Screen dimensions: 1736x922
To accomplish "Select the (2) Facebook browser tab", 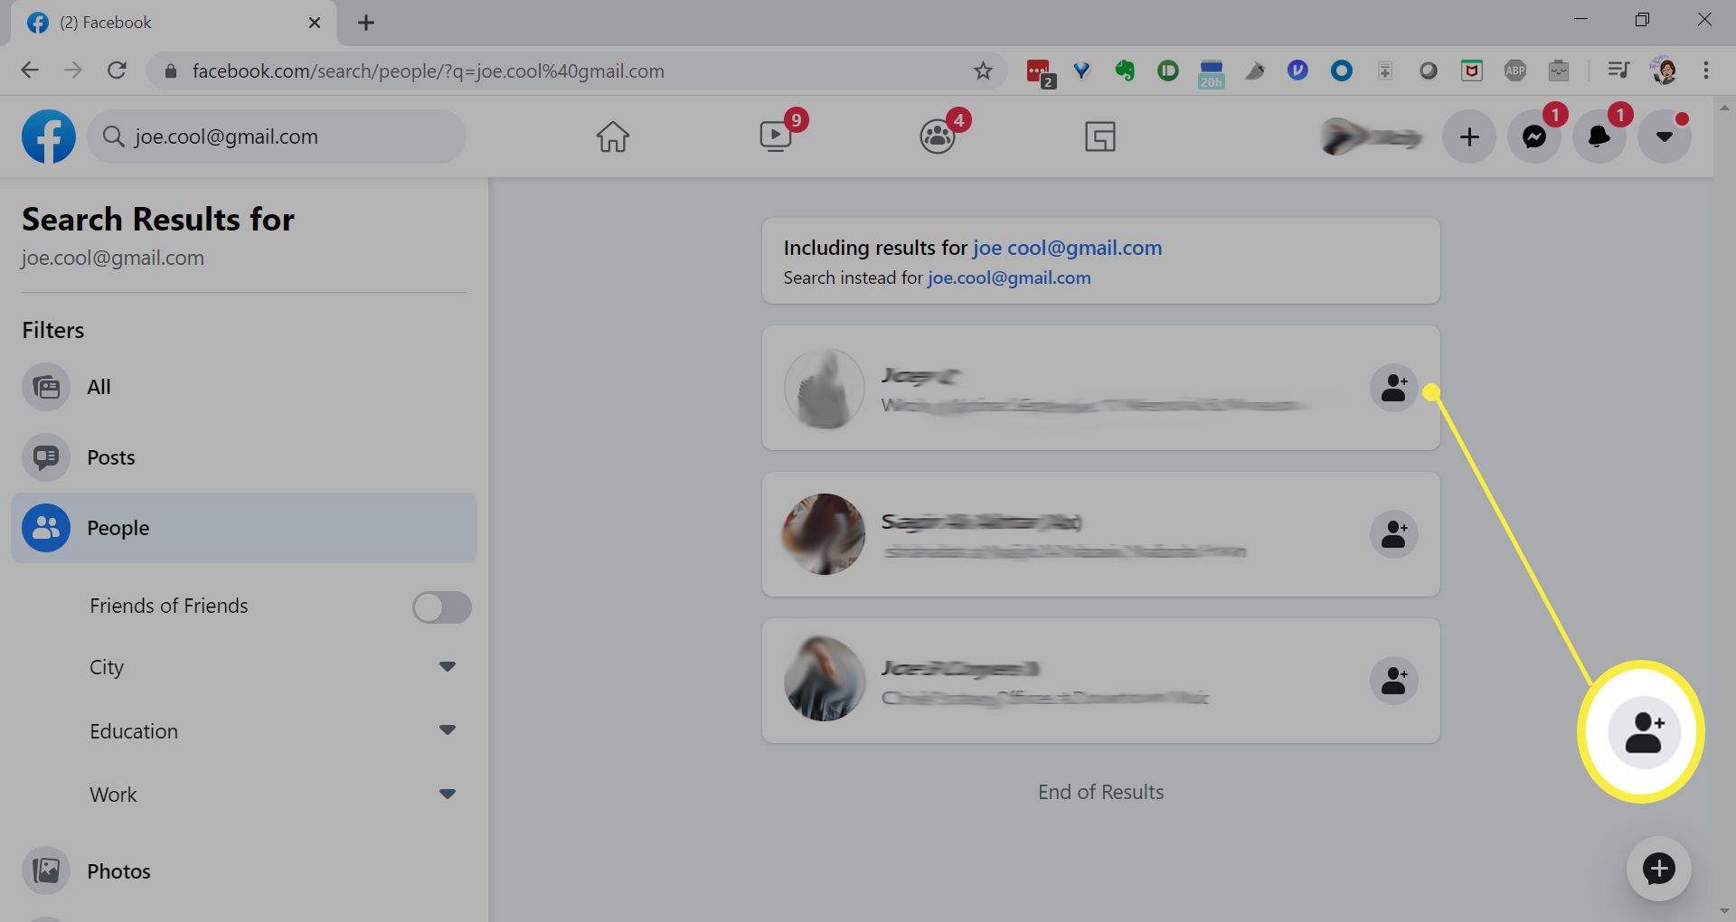I will 172,23.
